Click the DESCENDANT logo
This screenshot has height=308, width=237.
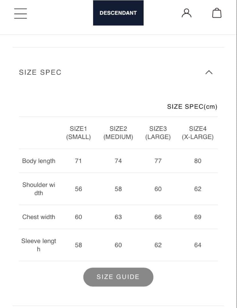pos(118,13)
